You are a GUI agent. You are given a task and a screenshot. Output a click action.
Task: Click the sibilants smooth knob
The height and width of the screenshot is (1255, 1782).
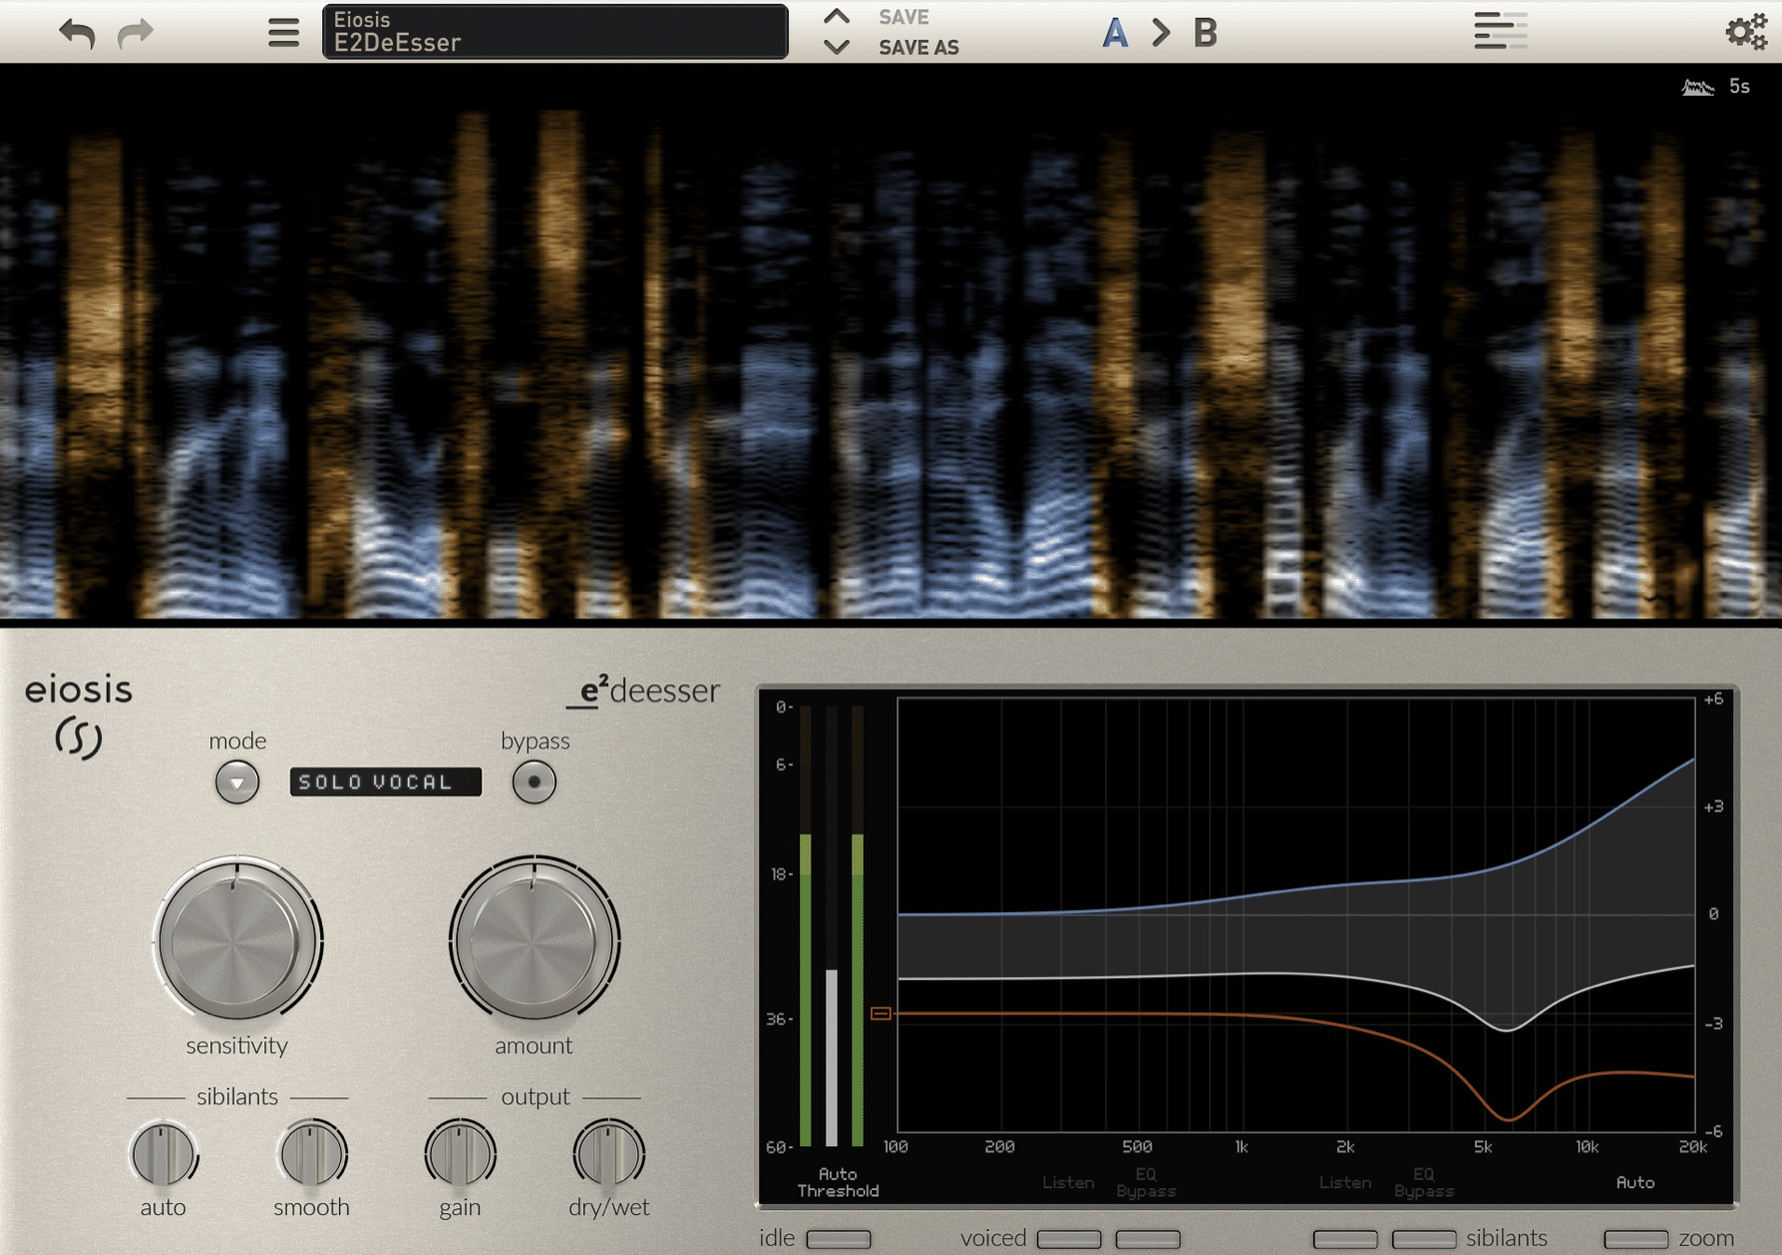tap(312, 1153)
